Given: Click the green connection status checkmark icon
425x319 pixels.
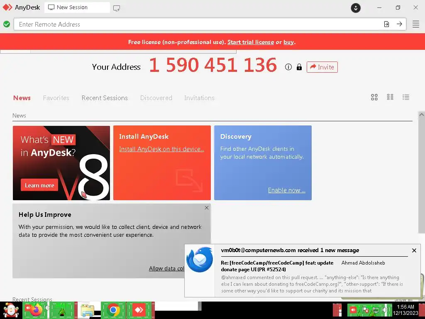Looking at the screenshot, I should coord(7,24).
